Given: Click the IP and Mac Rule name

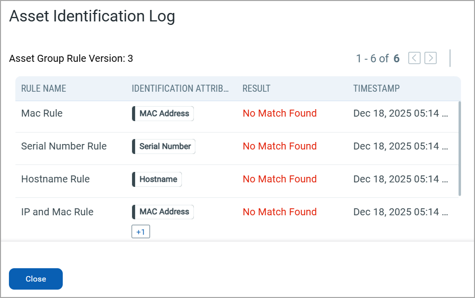Looking at the screenshot, I should [x=57, y=212].
